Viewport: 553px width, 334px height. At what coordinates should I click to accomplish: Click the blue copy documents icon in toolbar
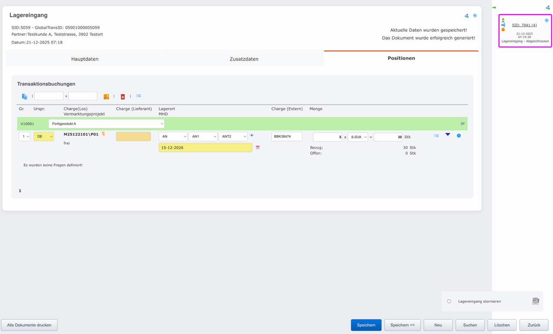pyautogui.click(x=24, y=96)
